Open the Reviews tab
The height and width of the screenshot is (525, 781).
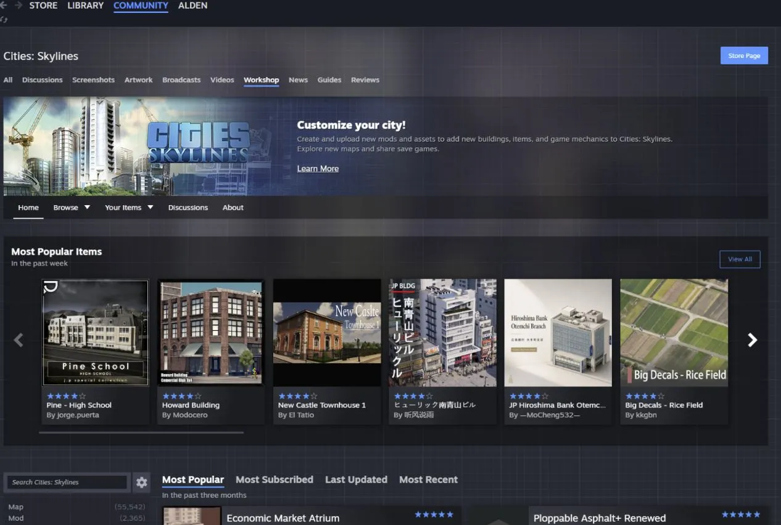pyautogui.click(x=365, y=80)
